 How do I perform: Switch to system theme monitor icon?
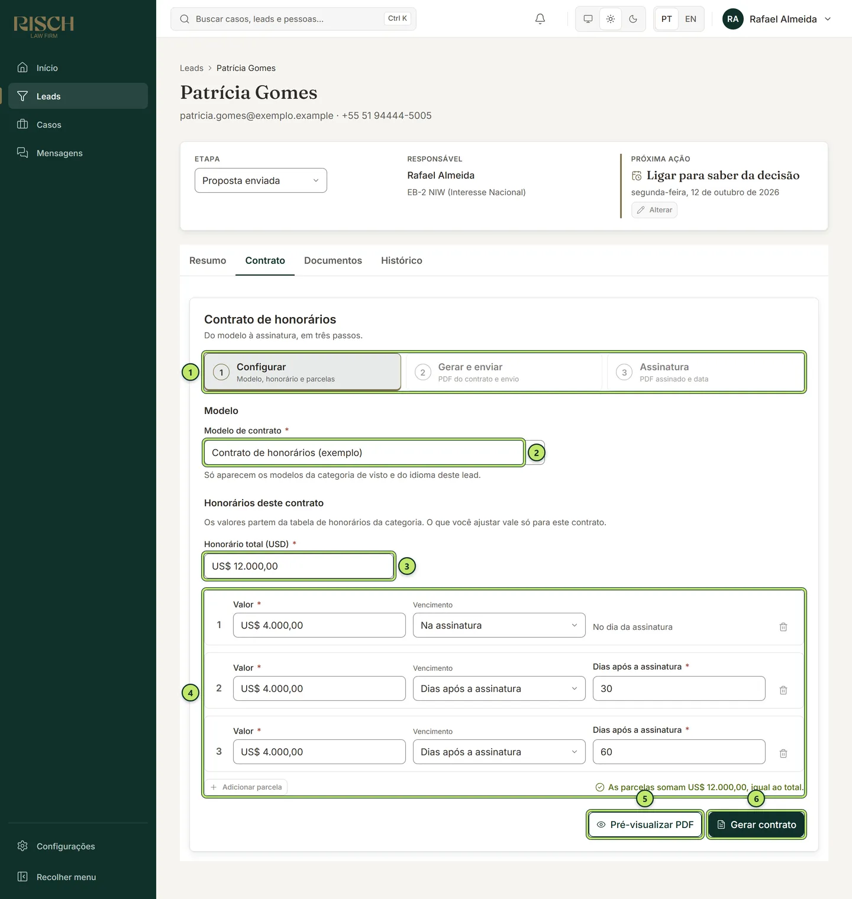pos(588,19)
